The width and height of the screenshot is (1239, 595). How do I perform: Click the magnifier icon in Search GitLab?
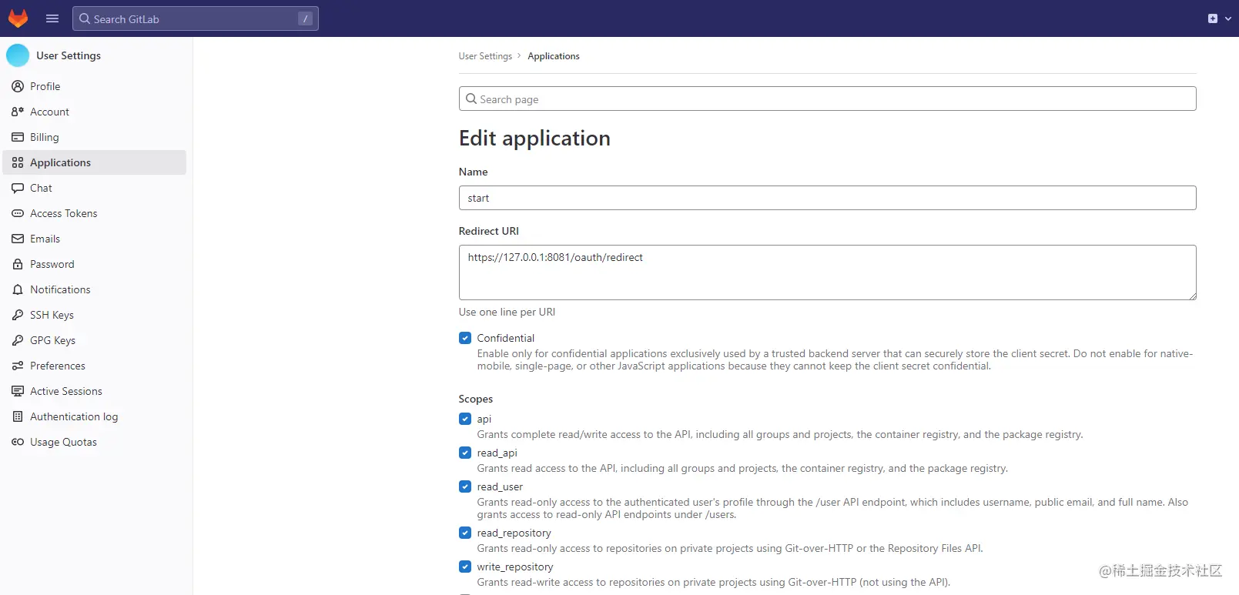[85, 18]
